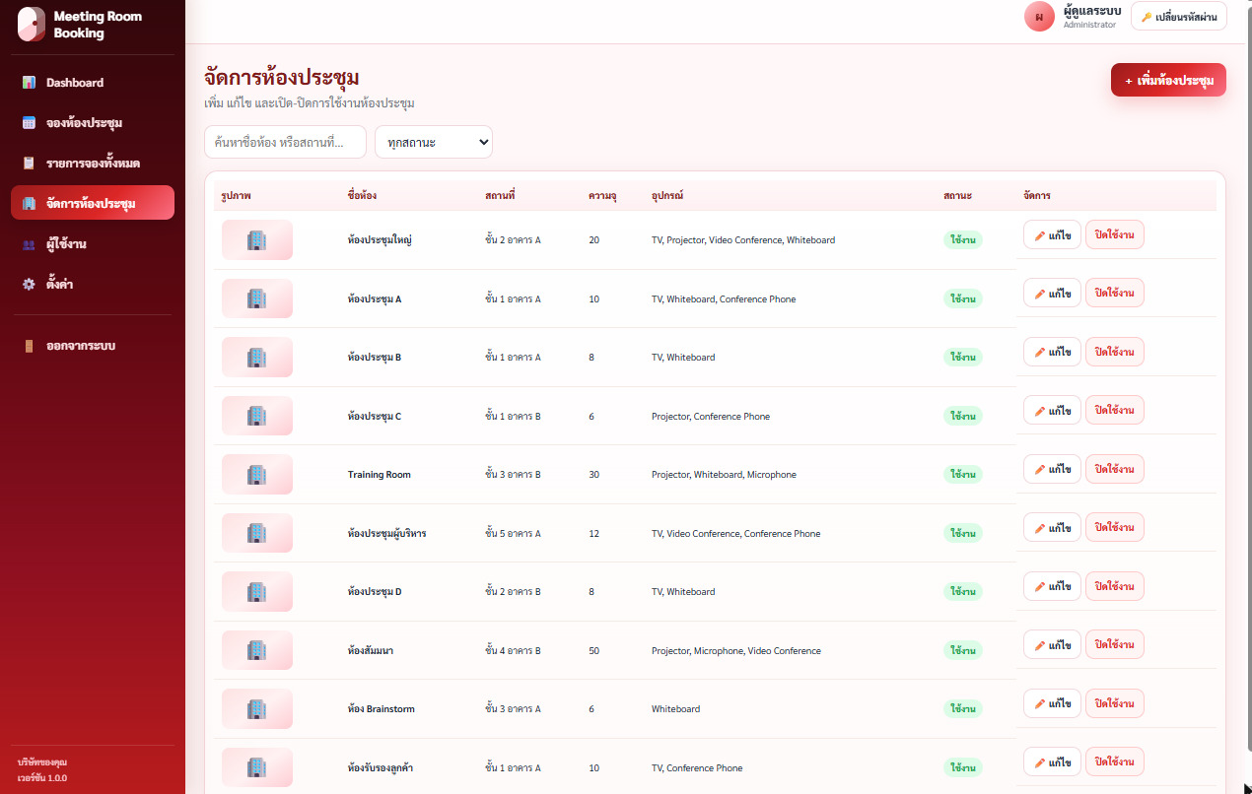Edit ห้องประชุมใหญ่ with แก้ไข button

[x=1052, y=234]
